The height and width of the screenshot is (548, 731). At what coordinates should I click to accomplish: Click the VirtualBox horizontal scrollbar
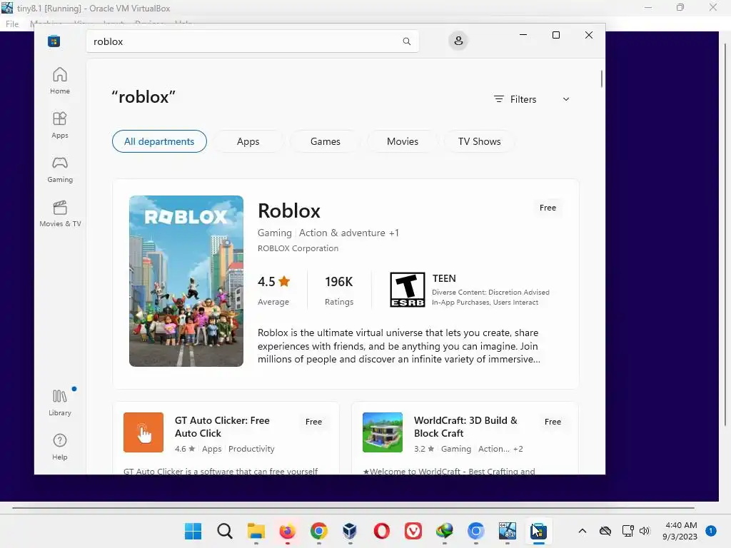coord(353,508)
